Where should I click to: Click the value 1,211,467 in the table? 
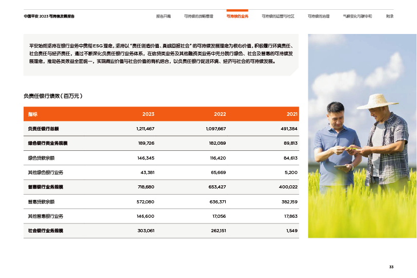(x=145, y=129)
